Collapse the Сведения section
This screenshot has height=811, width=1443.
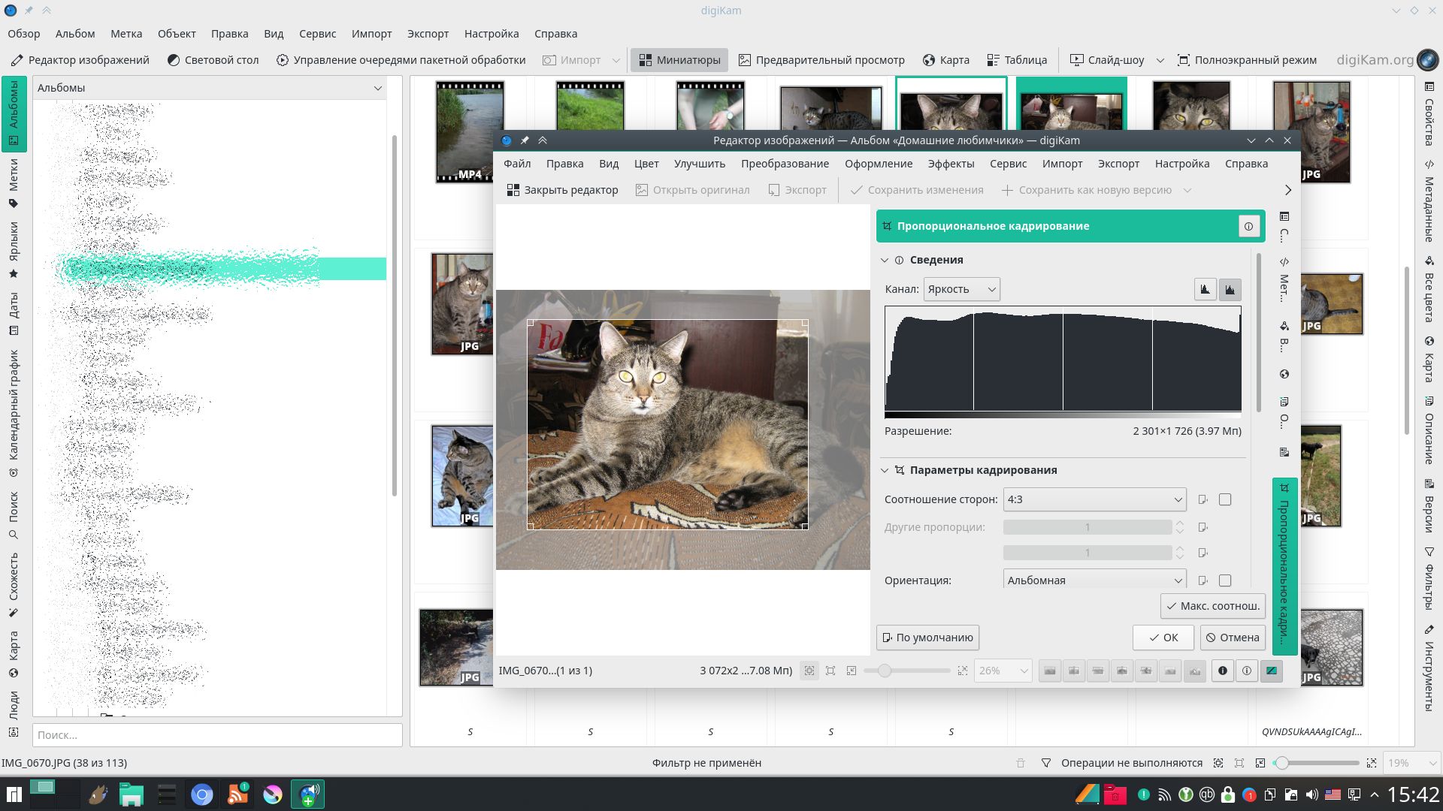(x=885, y=260)
